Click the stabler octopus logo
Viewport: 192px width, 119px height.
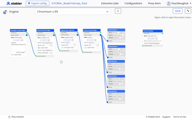(x=8, y=3)
